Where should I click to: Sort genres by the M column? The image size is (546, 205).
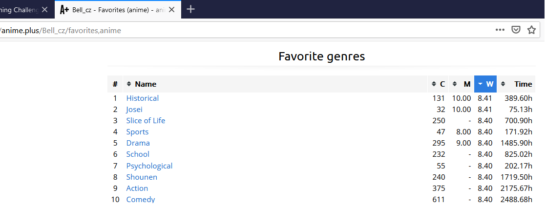[x=462, y=84]
